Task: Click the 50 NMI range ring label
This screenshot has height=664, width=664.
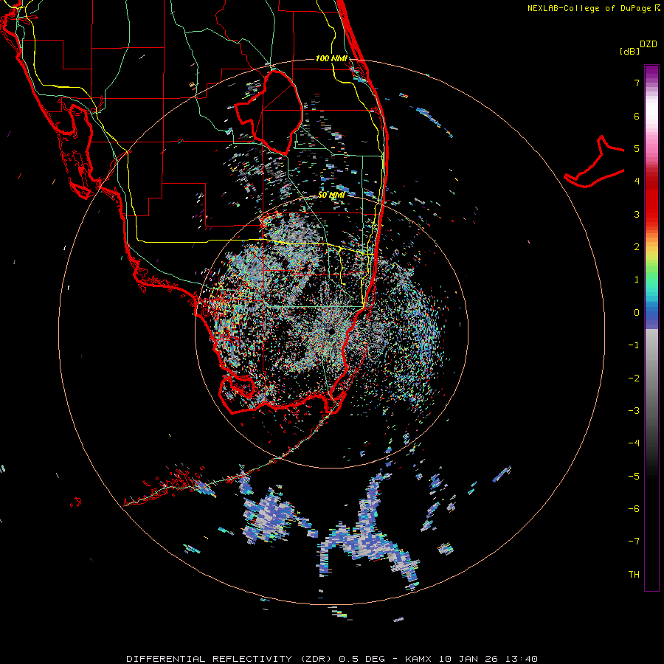Action: [331, 195]
